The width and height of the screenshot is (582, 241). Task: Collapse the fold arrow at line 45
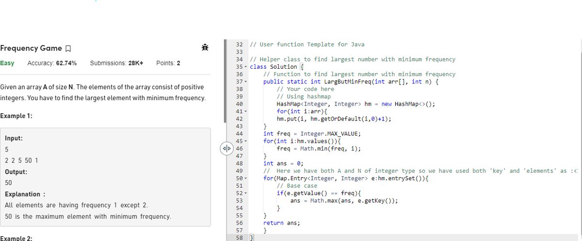[x=246, y=141]
